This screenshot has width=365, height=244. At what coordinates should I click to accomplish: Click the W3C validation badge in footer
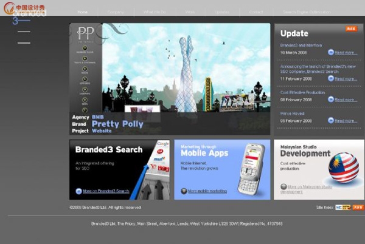pos(343,208)
